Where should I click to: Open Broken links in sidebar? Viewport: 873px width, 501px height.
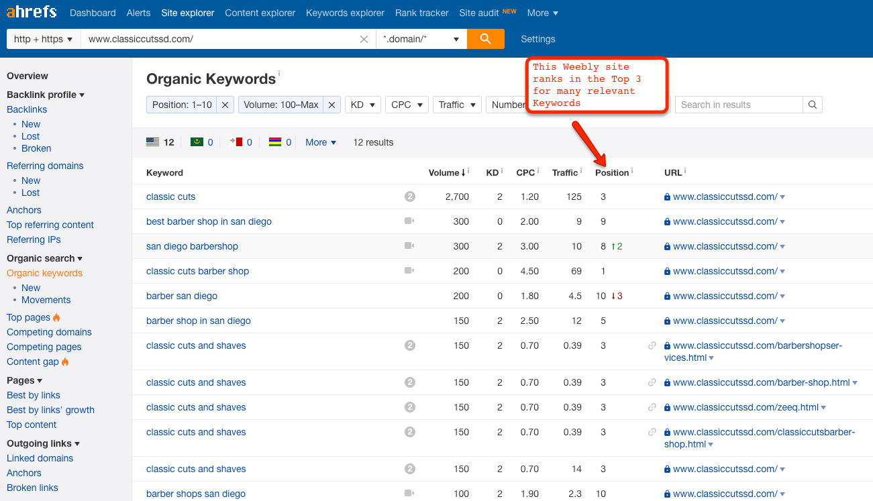pyautogui.click(x=32, y=488)
